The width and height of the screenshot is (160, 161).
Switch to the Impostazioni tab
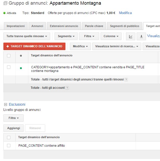point(16,26)
